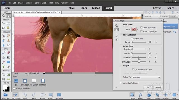
Task: Click the Radius slider handle
Action: [132, 42]
